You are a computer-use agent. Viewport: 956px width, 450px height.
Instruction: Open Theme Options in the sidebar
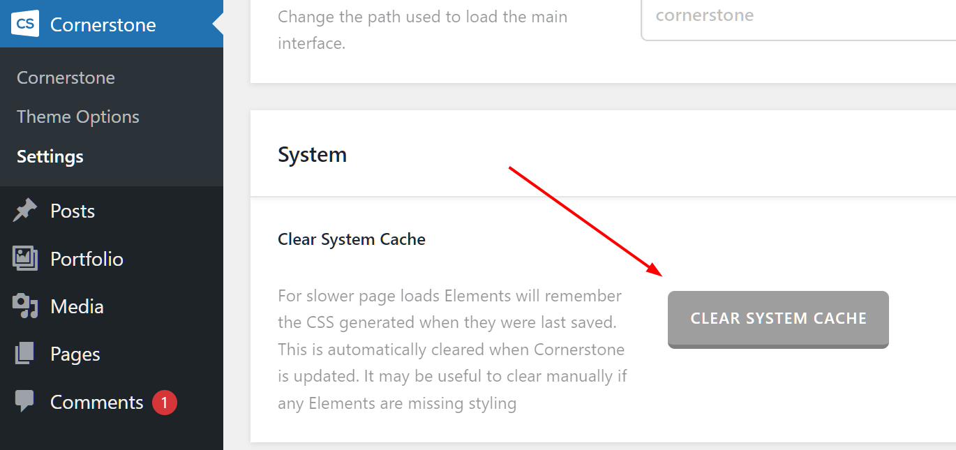click(x=78, y=117)
